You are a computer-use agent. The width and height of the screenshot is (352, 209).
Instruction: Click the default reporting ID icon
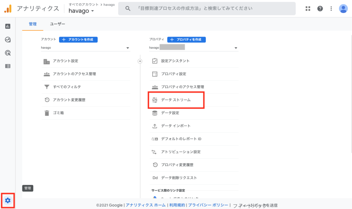click(155, 139)
